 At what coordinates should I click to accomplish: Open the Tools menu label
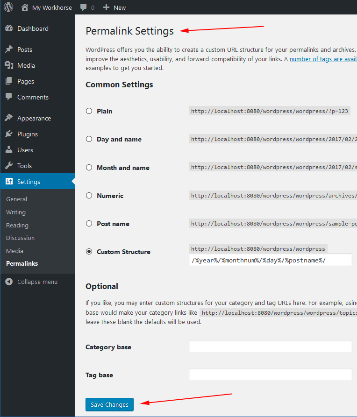(24, 166)
